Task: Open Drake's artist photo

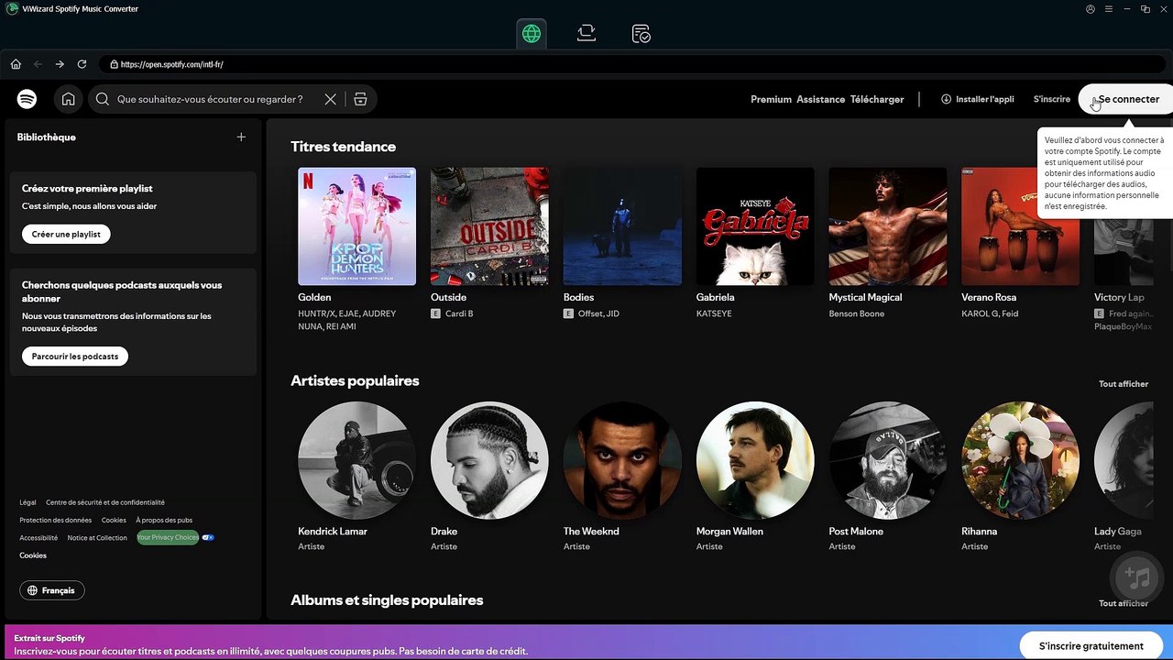Action: tap(489, 460)
